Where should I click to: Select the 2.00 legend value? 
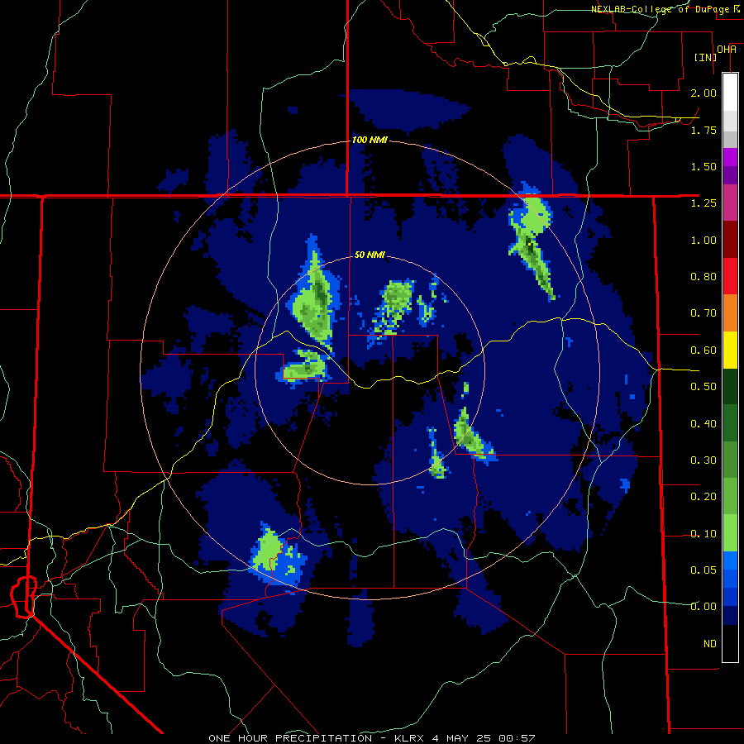[x=703, y=93]
